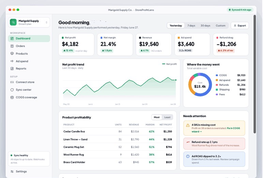Sort by UNITS column header
Image resolution: width=263 pixels, height=178 pixels.
click(x=118, y=125)
